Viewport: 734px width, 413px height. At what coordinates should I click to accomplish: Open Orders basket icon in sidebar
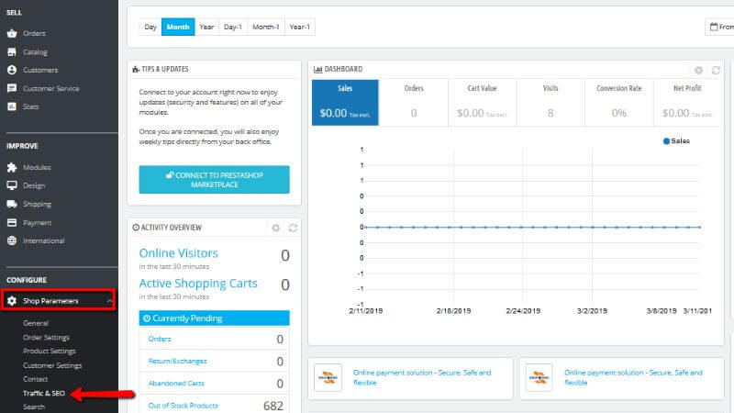12,33
